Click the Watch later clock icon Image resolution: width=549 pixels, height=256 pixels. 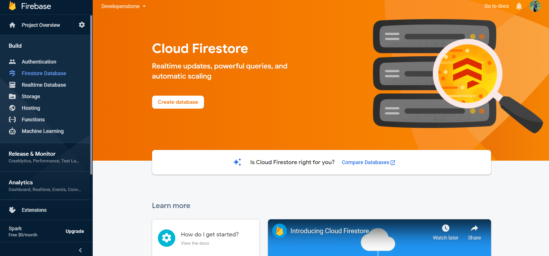(446, 228)
